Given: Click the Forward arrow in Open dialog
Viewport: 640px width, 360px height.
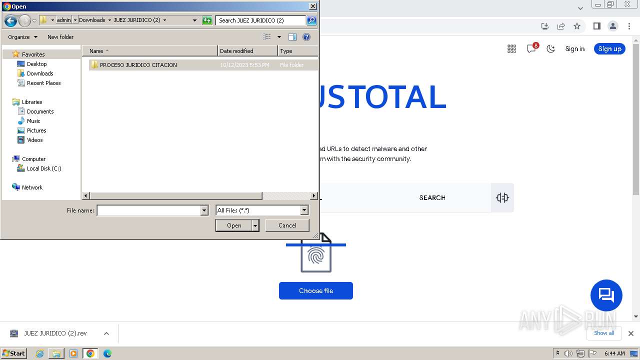Looking at the screenshot, I should pos(24,20).
